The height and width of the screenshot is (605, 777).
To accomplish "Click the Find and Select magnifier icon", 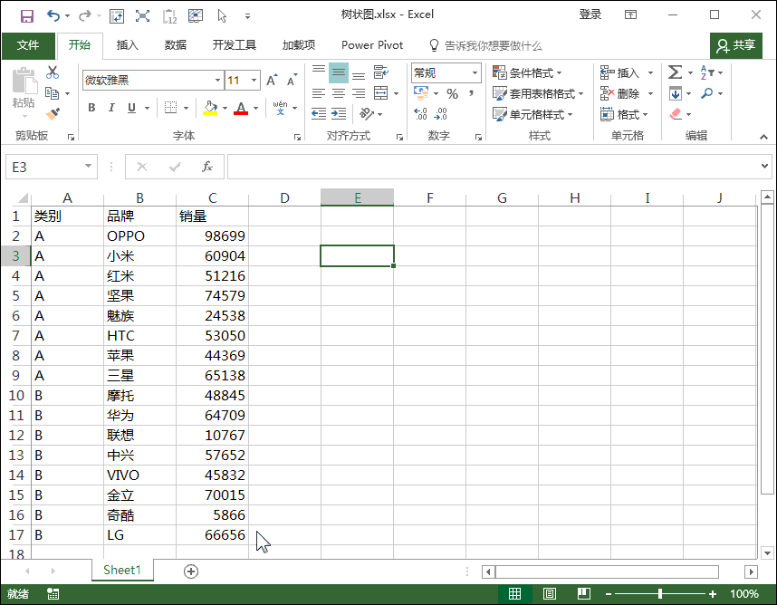I will 707,93.
